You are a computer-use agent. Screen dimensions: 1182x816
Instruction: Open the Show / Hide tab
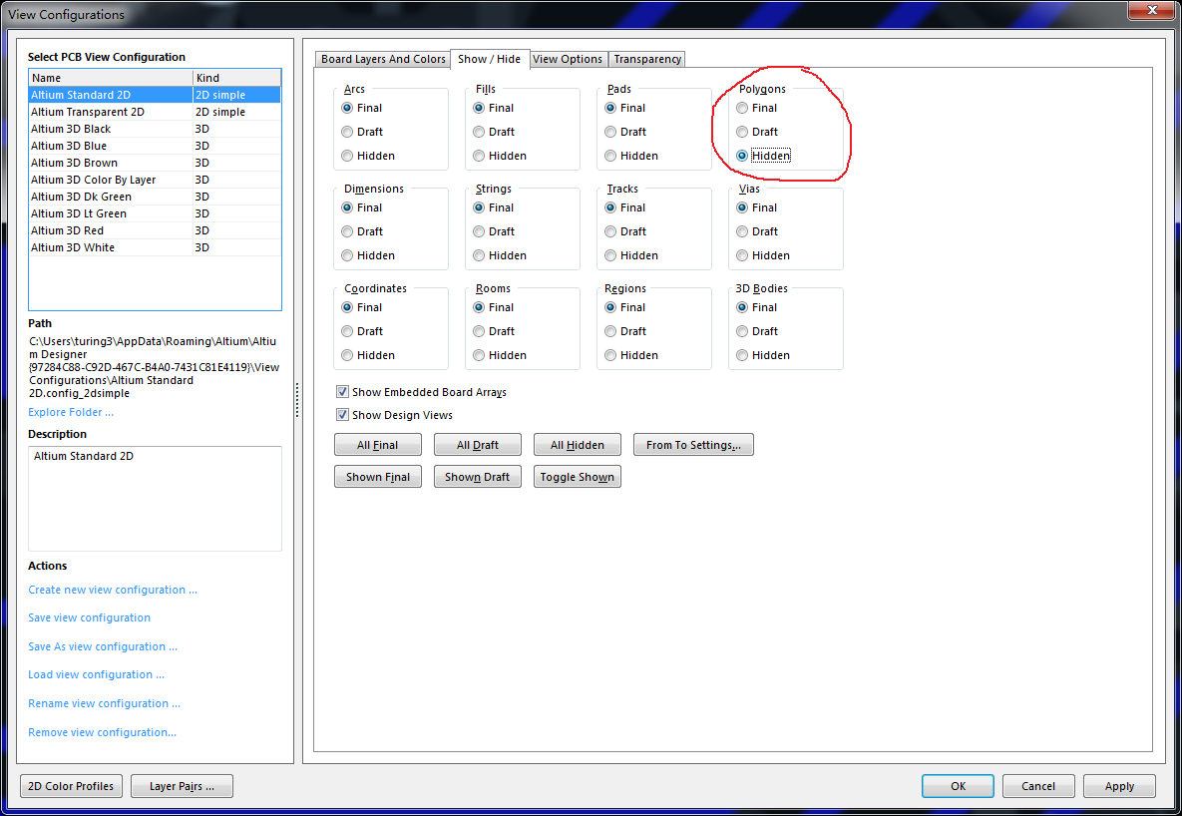point(489,59)
